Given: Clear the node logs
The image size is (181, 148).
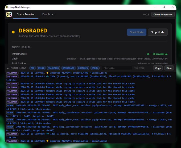Looking at the screenshot, I should click(169, 68).
